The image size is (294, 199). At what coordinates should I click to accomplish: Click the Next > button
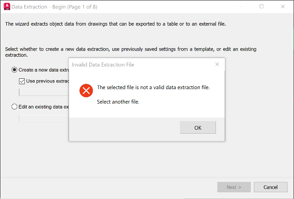(234, 187)
